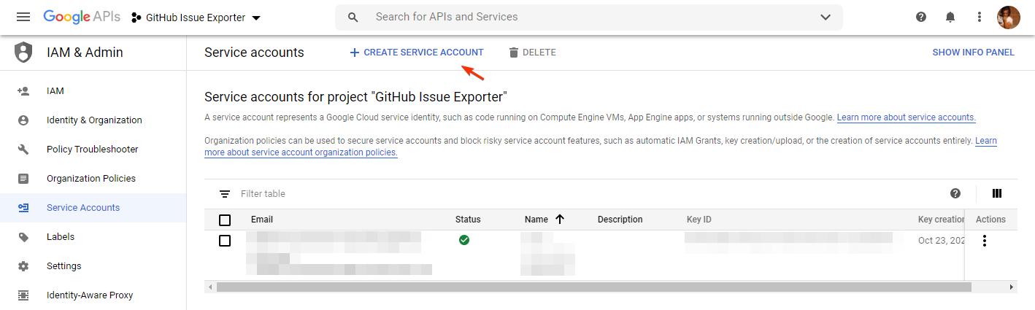1035x310 pixels.
Task: Click the filter table icon
Action: 225,194
